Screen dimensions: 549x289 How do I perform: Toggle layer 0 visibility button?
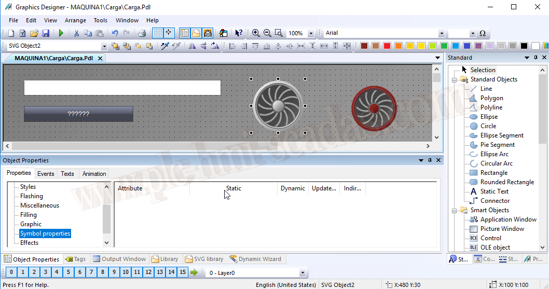pos(11,272)
